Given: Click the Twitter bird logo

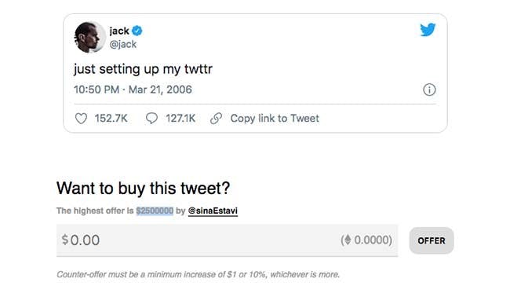Looking at the screenshot, I should [x=428, y=30].
